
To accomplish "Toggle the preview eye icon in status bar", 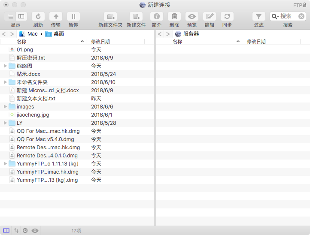I will click(35, 230).
